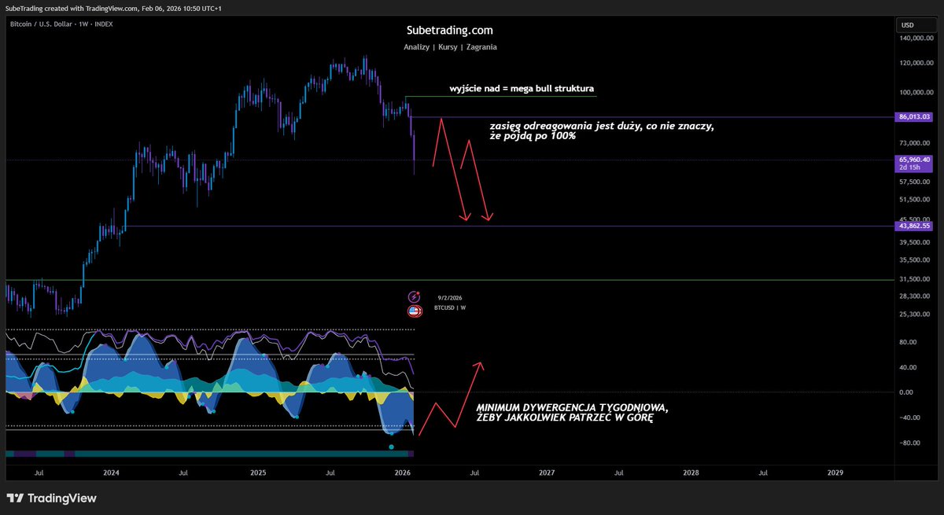Click the SubeTrading title bar timestamp
Screen dimensions: 944x515
coord(183,9)
